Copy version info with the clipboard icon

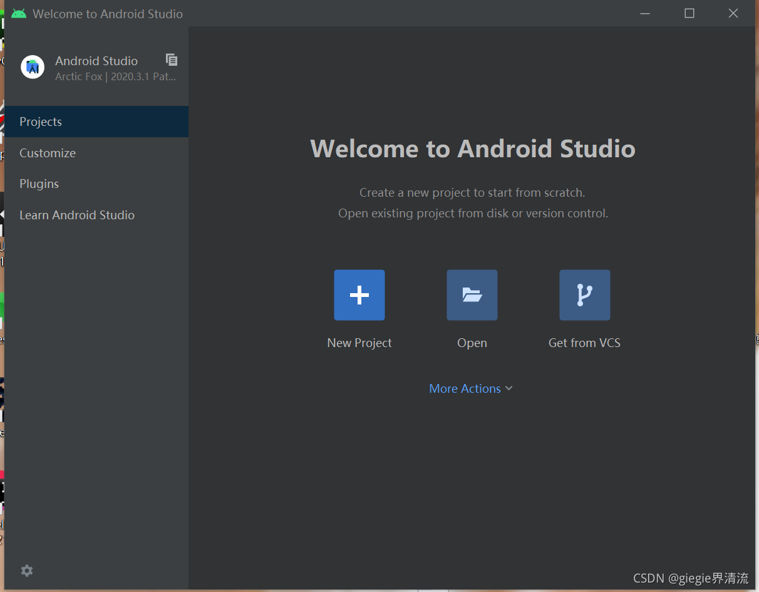pos(172,60)
